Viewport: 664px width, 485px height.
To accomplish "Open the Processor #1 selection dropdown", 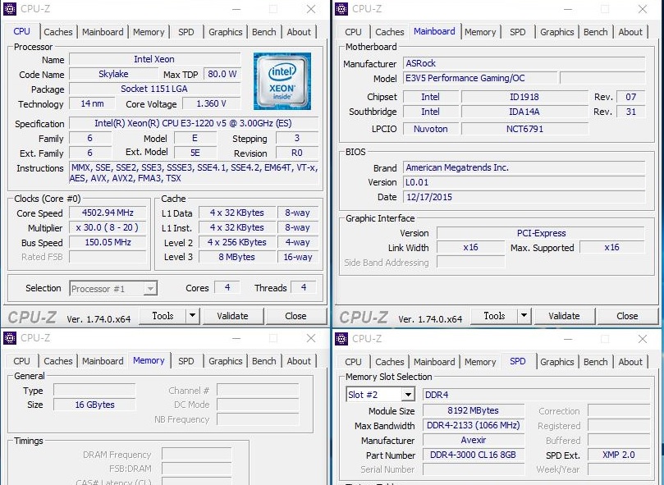I will [113, 289].
